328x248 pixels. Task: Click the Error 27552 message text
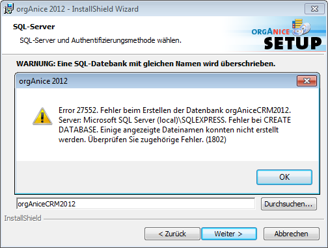coord(174,125)
